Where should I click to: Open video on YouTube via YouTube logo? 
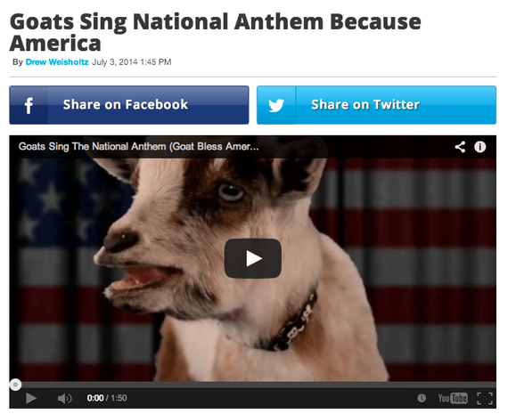coord(453,398)
